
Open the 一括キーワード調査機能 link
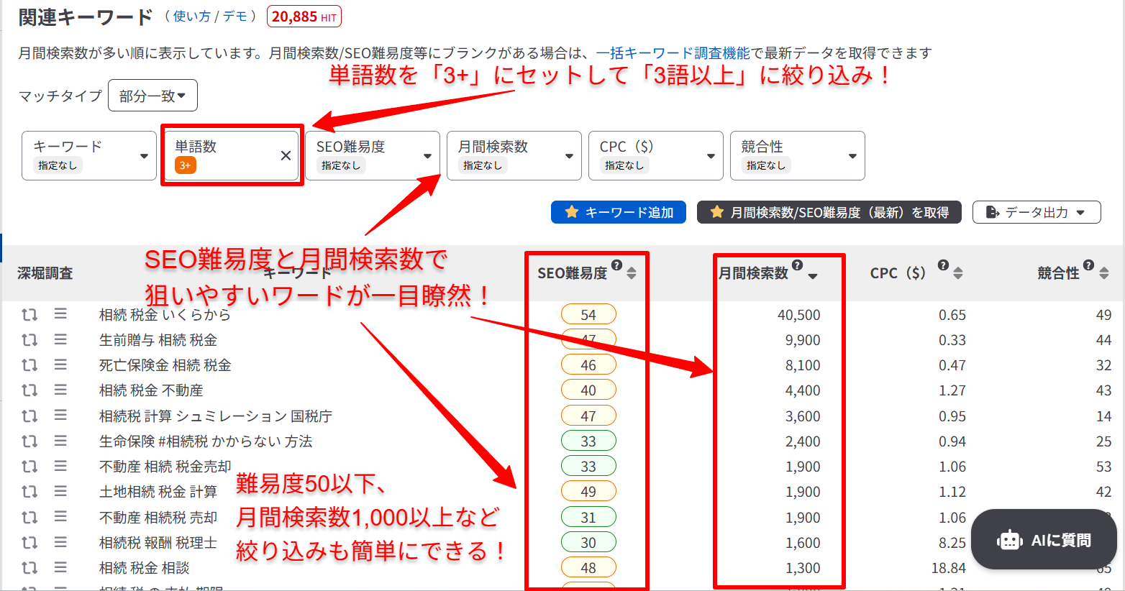pos(673,53)
